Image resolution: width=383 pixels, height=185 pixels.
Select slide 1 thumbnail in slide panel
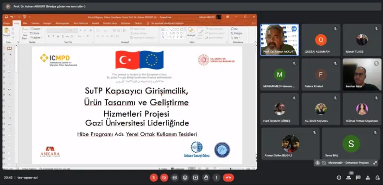tap(9, 48)
